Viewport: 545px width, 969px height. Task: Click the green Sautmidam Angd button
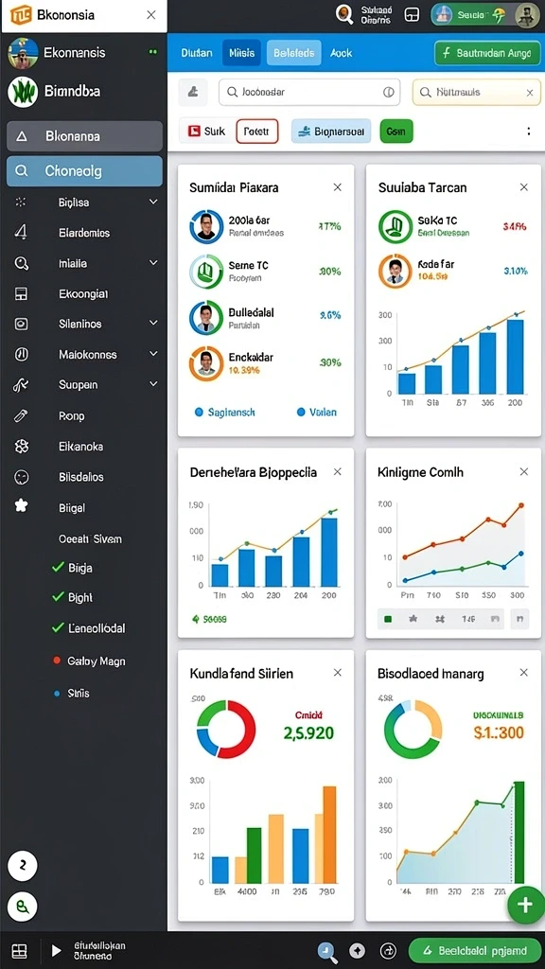point(486,53)
